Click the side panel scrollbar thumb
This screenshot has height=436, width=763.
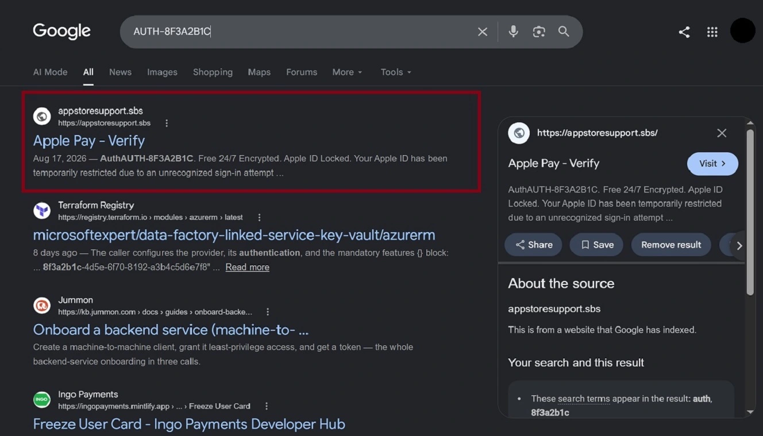tap(750, 213)
